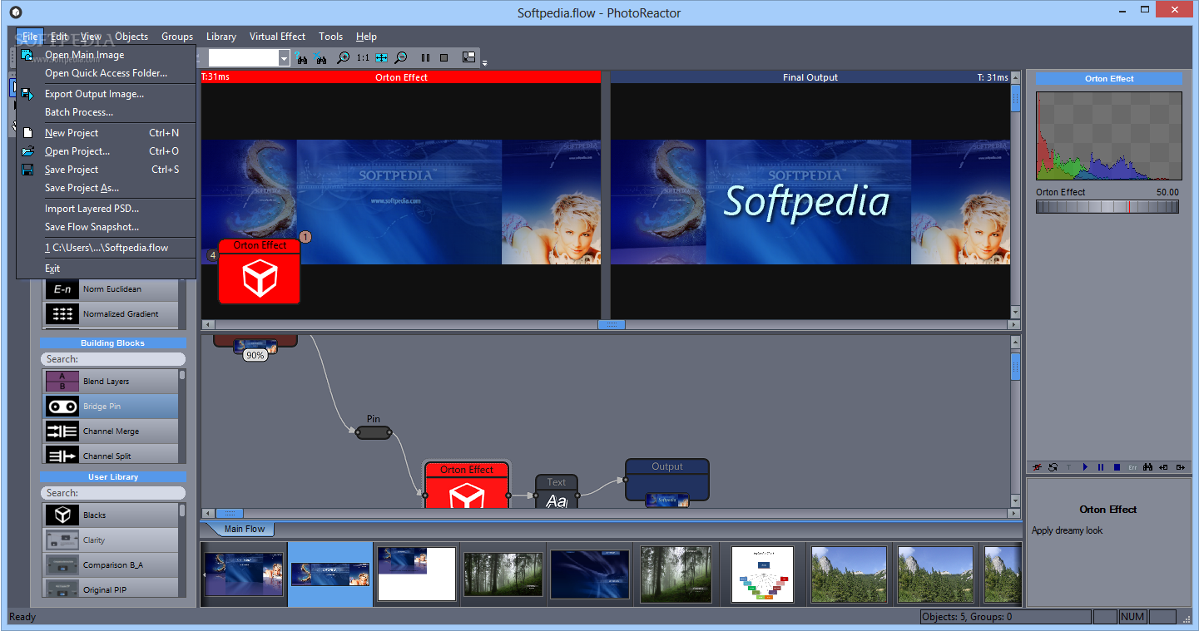Image resolution: width=1199 pixels, height=631 pixels.
Task: Stop processing from top toolbar
Action: tap(444, 58)
